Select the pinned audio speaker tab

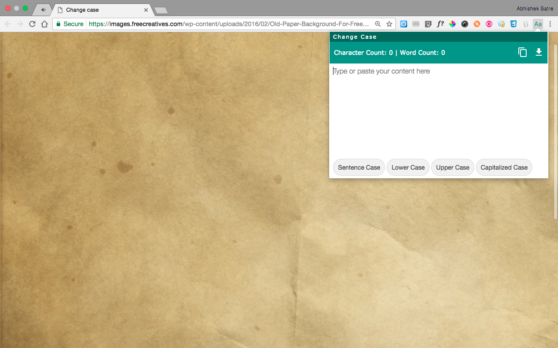[43, 10]
